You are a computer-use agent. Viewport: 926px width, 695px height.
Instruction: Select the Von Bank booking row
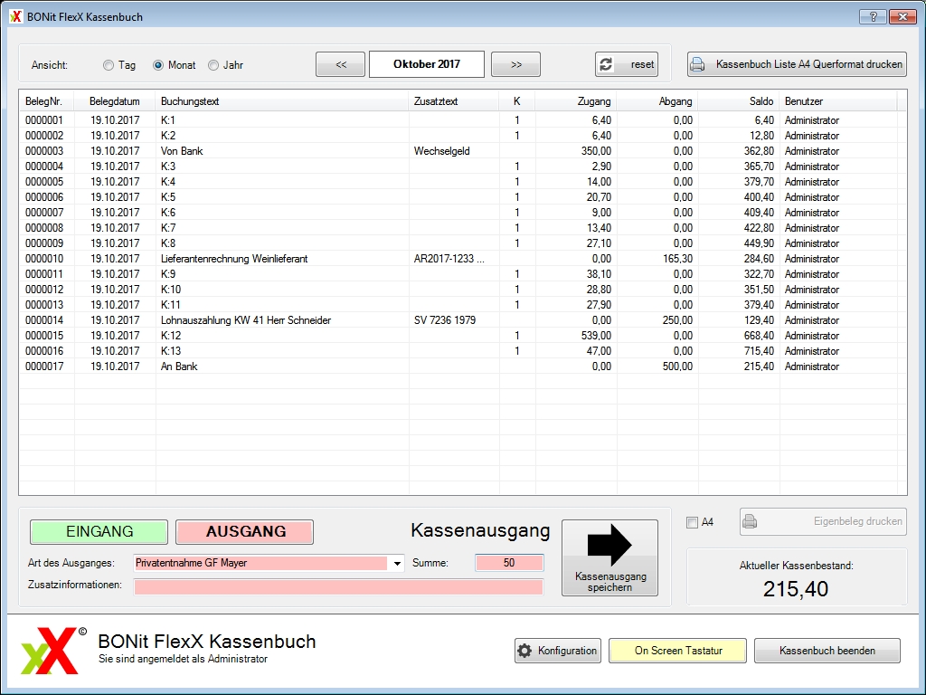point(458,151)
